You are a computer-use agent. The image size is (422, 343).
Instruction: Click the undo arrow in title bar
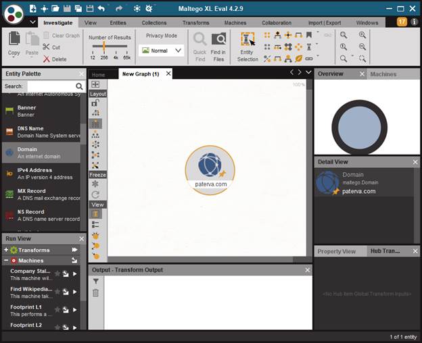click(x=101, y=9)
